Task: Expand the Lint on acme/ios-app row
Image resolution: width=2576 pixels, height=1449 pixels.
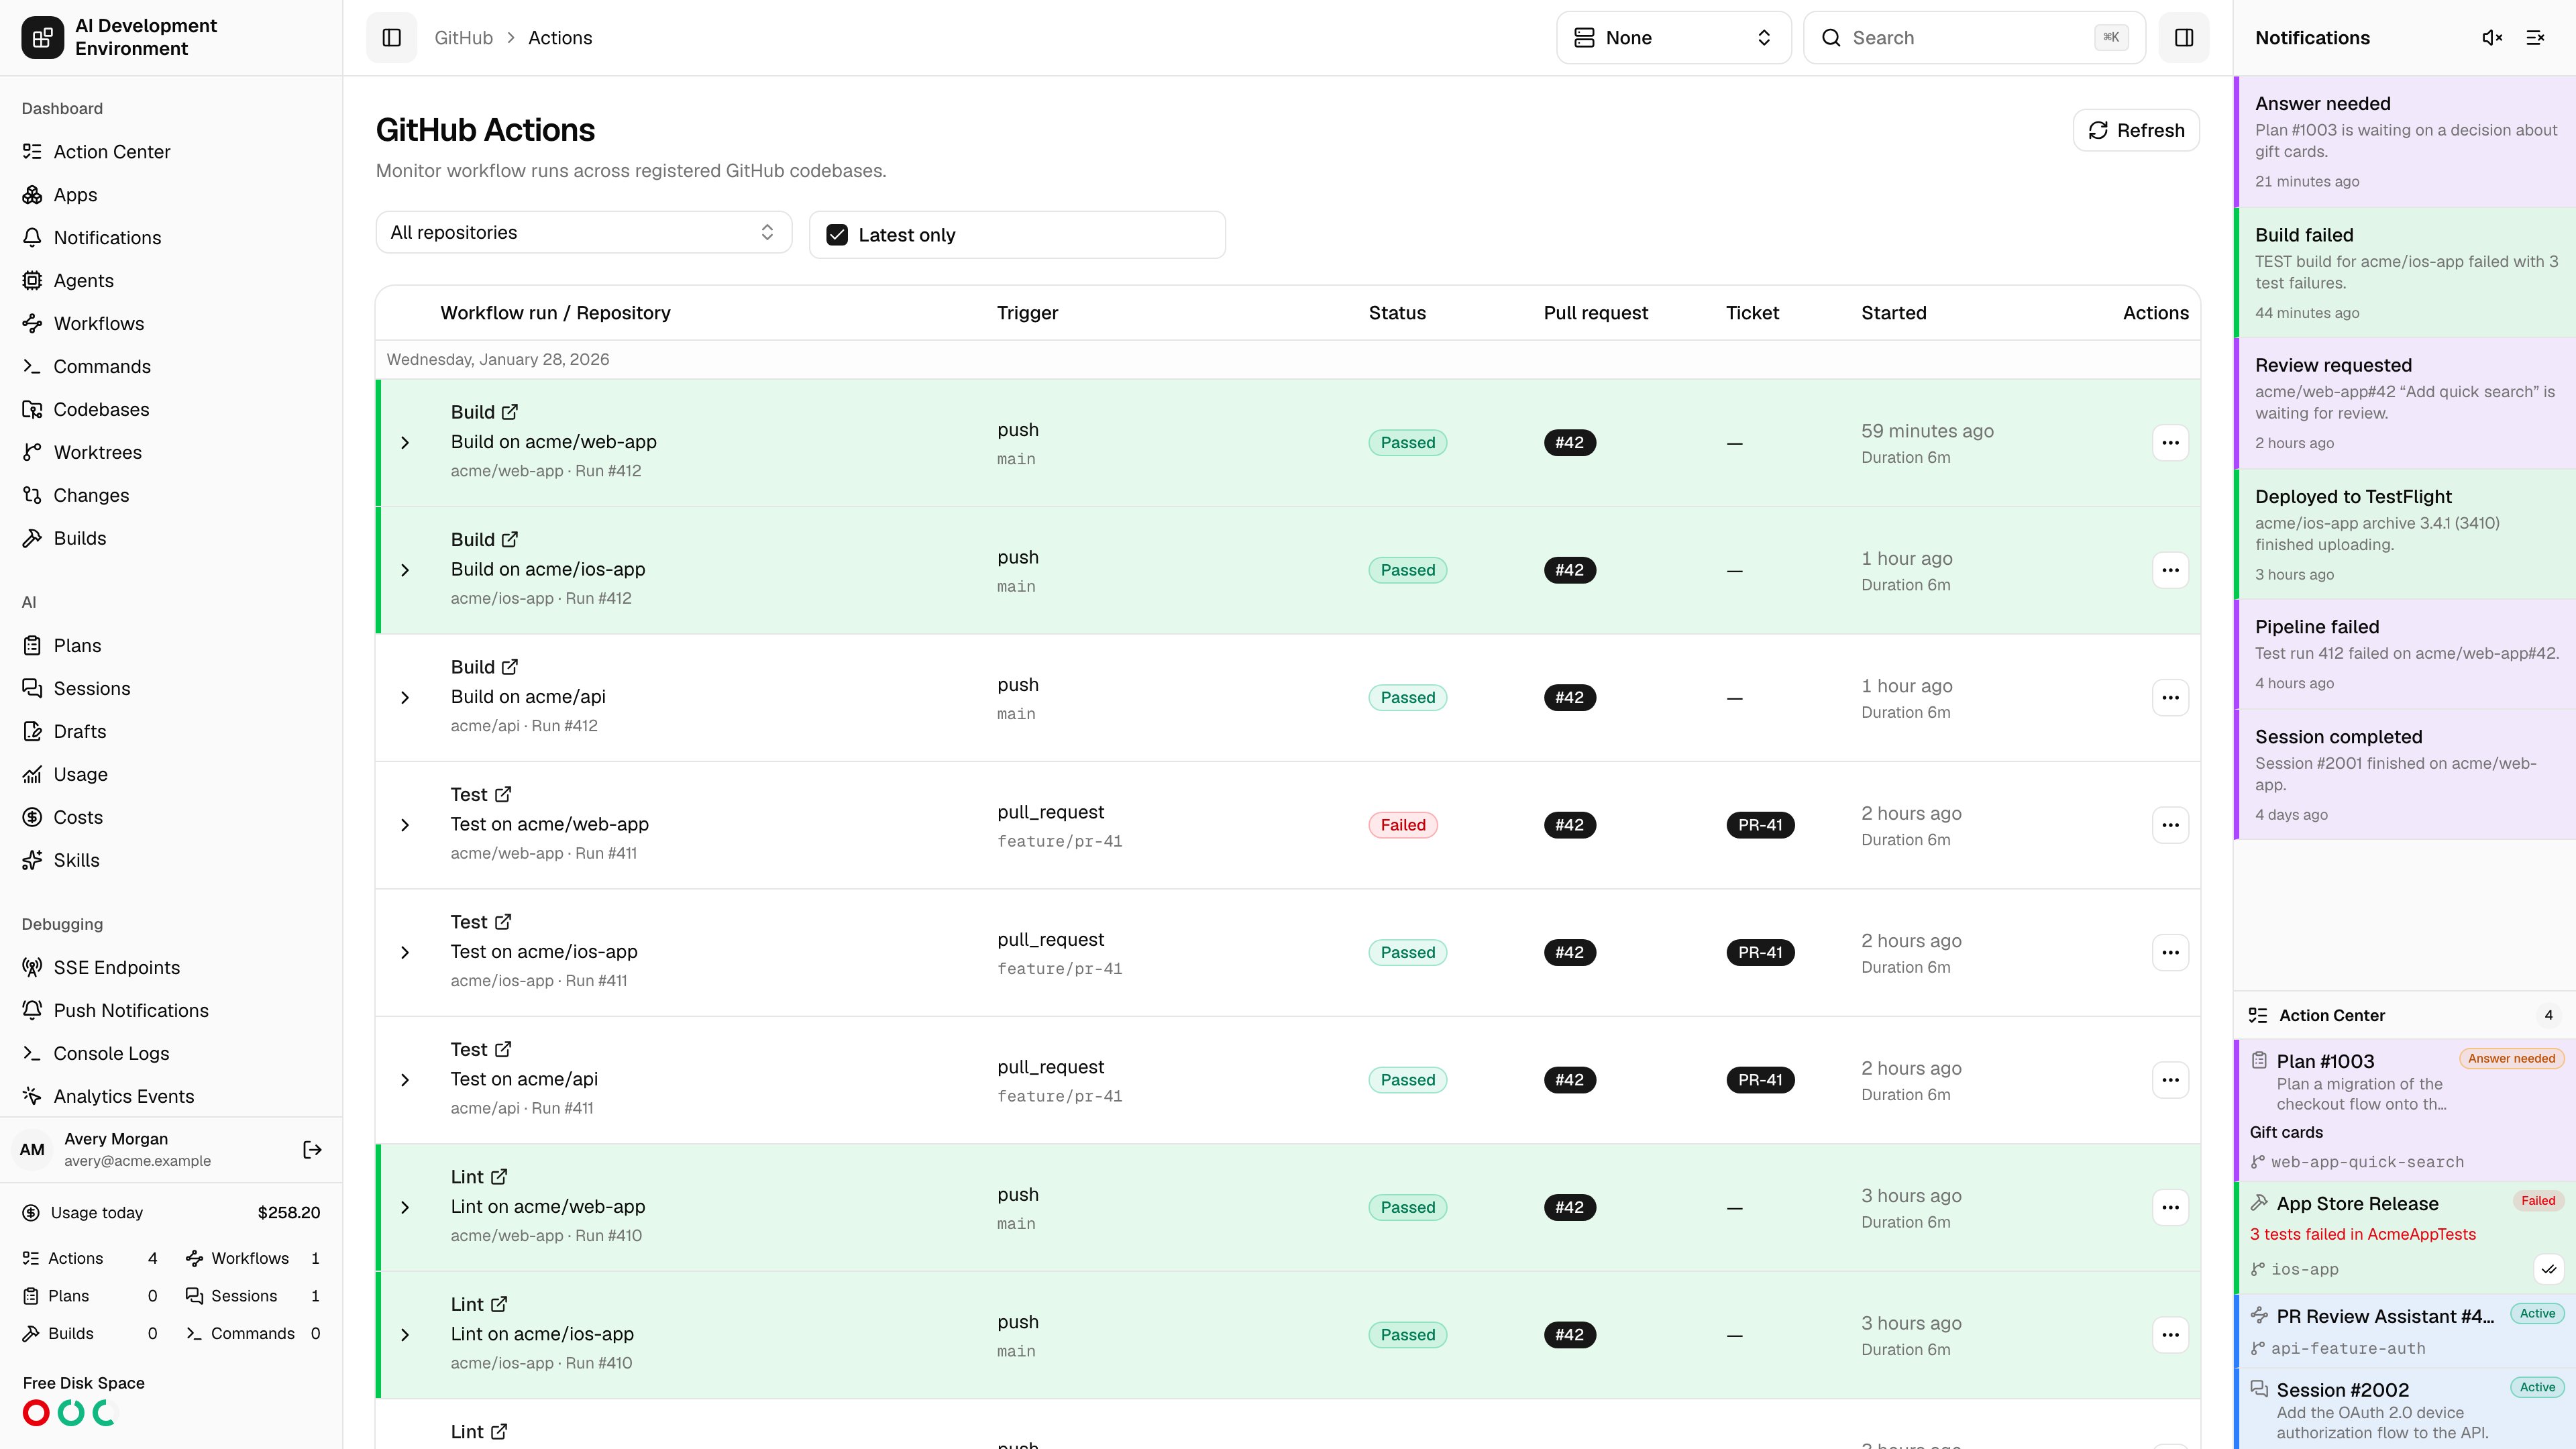Action: (405, 1335)
